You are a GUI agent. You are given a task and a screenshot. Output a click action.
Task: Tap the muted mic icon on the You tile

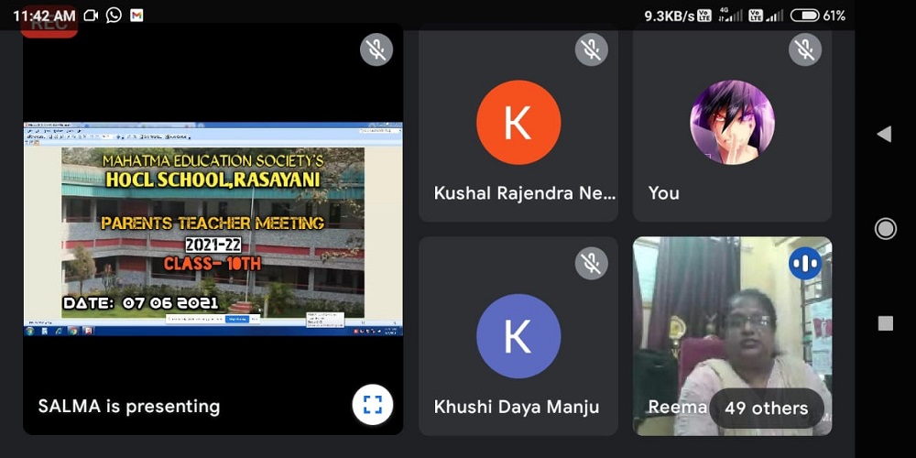pyautogui.click(x=805, y=49)
